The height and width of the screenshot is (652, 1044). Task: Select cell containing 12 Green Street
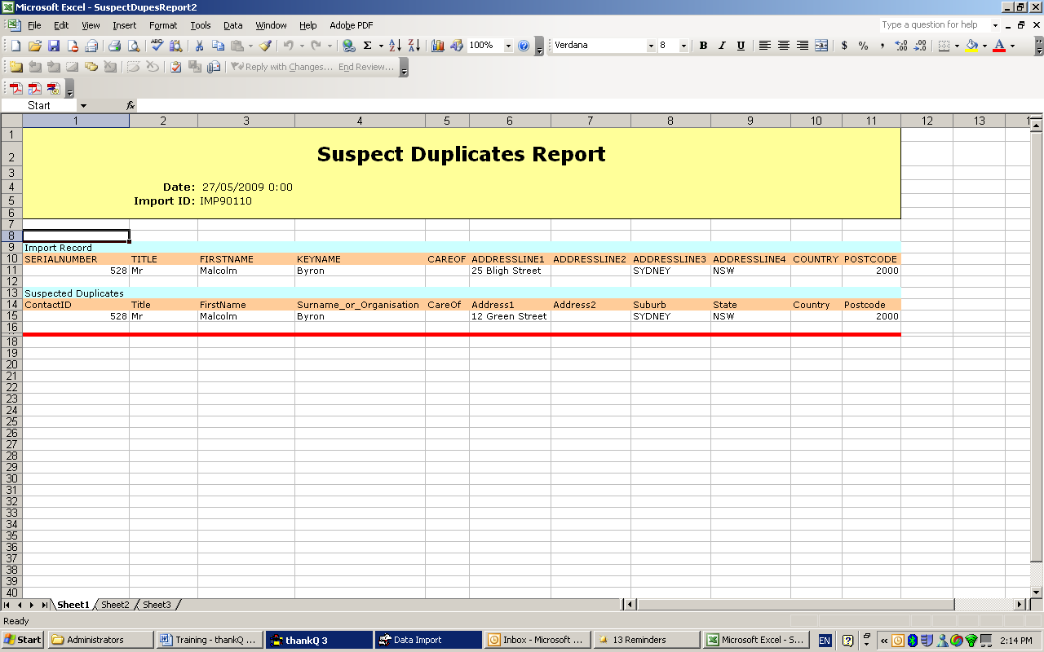(x=510, y=316)
